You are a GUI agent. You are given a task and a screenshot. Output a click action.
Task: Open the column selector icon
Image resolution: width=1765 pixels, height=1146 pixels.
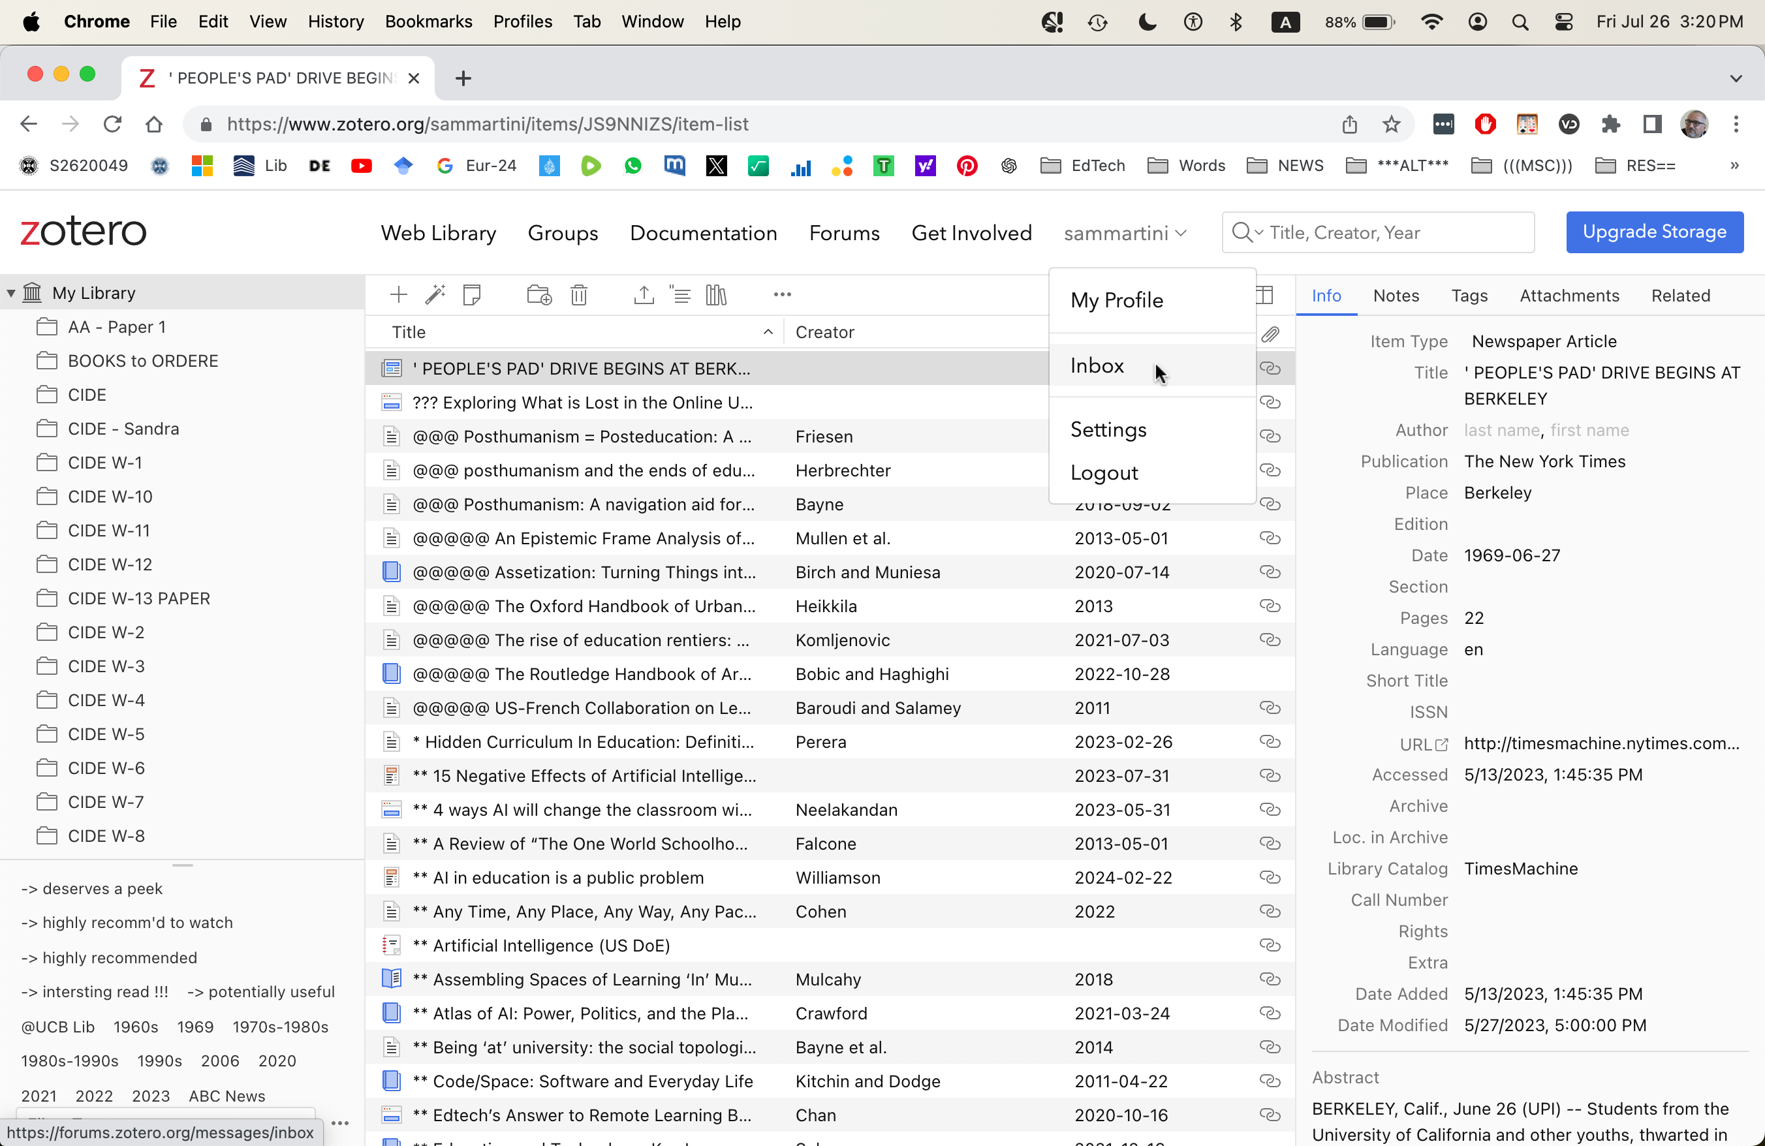1265,294
